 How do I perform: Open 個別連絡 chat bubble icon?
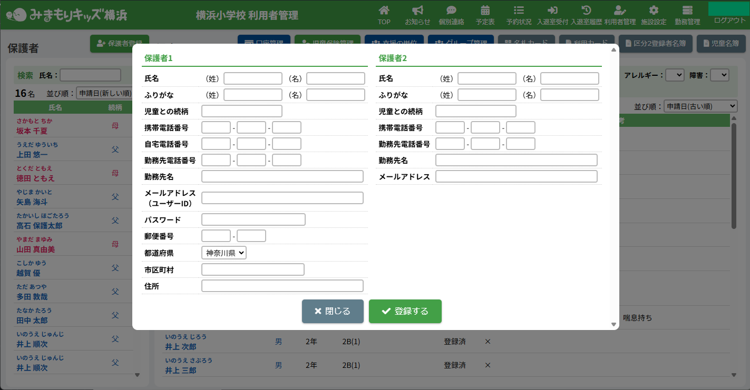pos(451,15)
